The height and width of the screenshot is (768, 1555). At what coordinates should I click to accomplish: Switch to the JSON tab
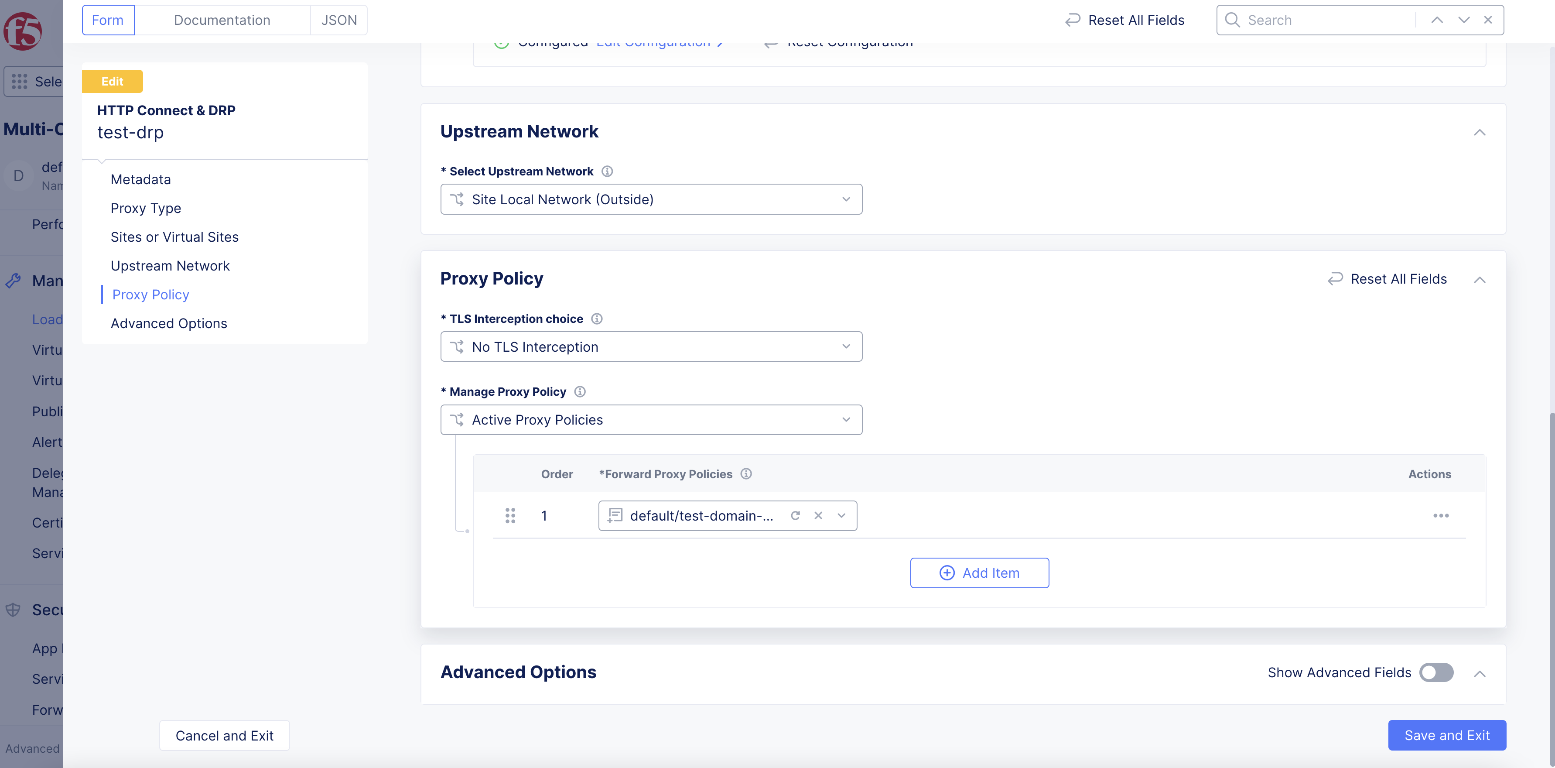pos(338,19)
